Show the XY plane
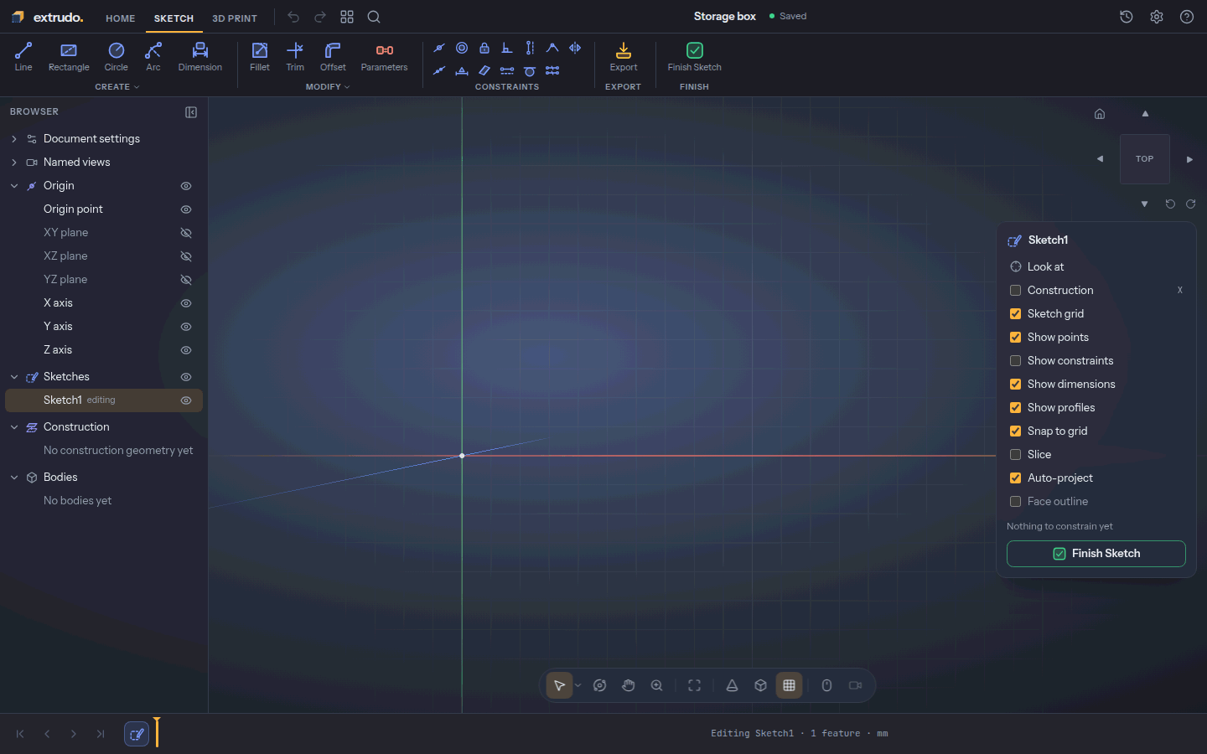 click(186, 233)
